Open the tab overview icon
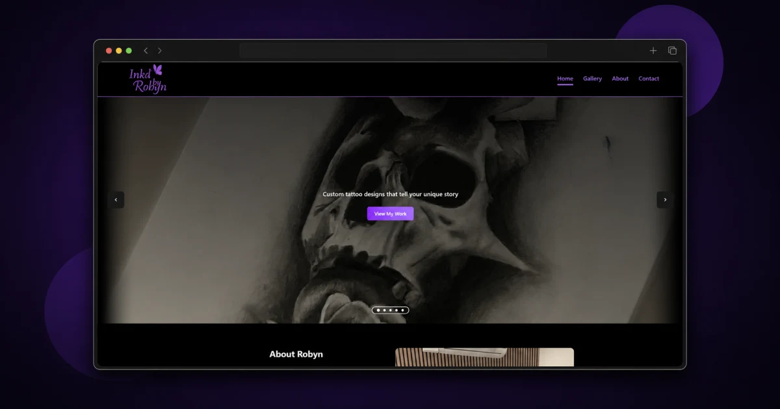Screen dimensions: 780x409 [672, 51]
